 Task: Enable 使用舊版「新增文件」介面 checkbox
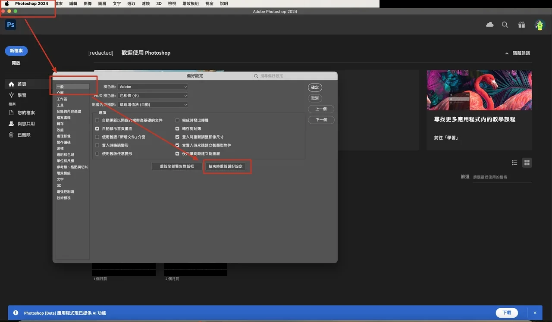point(97,137)
